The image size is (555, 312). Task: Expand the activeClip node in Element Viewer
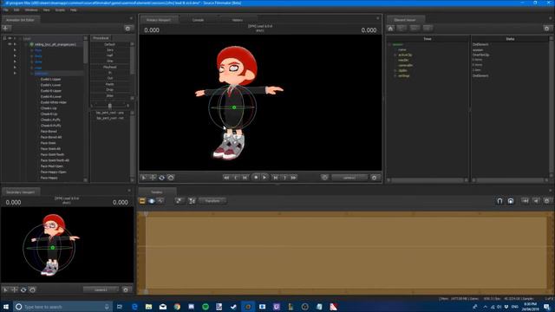pyautogui.click(x=395, y=55)
